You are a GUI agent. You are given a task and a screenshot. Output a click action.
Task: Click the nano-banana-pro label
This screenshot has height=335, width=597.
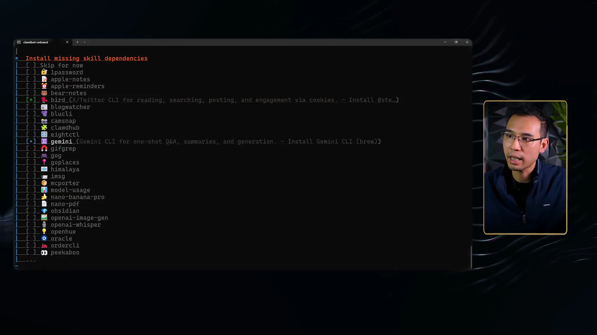pos(78,197)
